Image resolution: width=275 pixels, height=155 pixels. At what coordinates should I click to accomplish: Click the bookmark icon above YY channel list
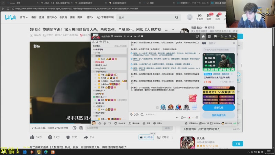(104, 42)
